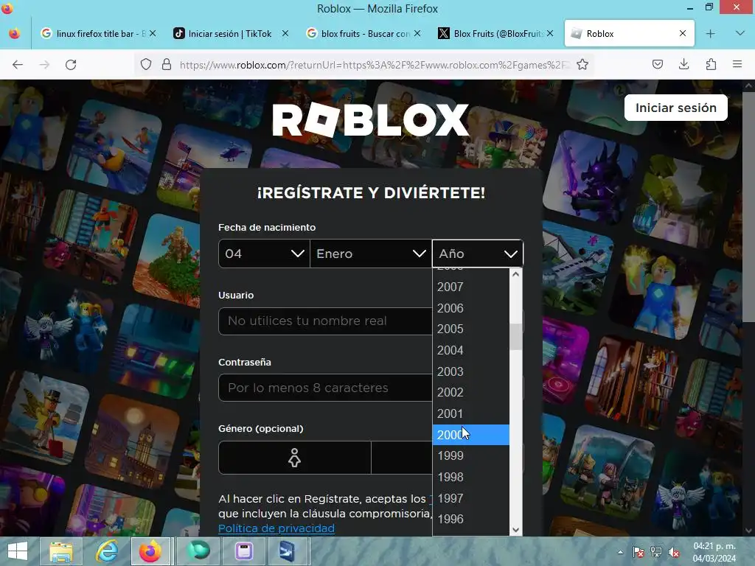
Task: Open a new tab
Action: click(711, 34)
